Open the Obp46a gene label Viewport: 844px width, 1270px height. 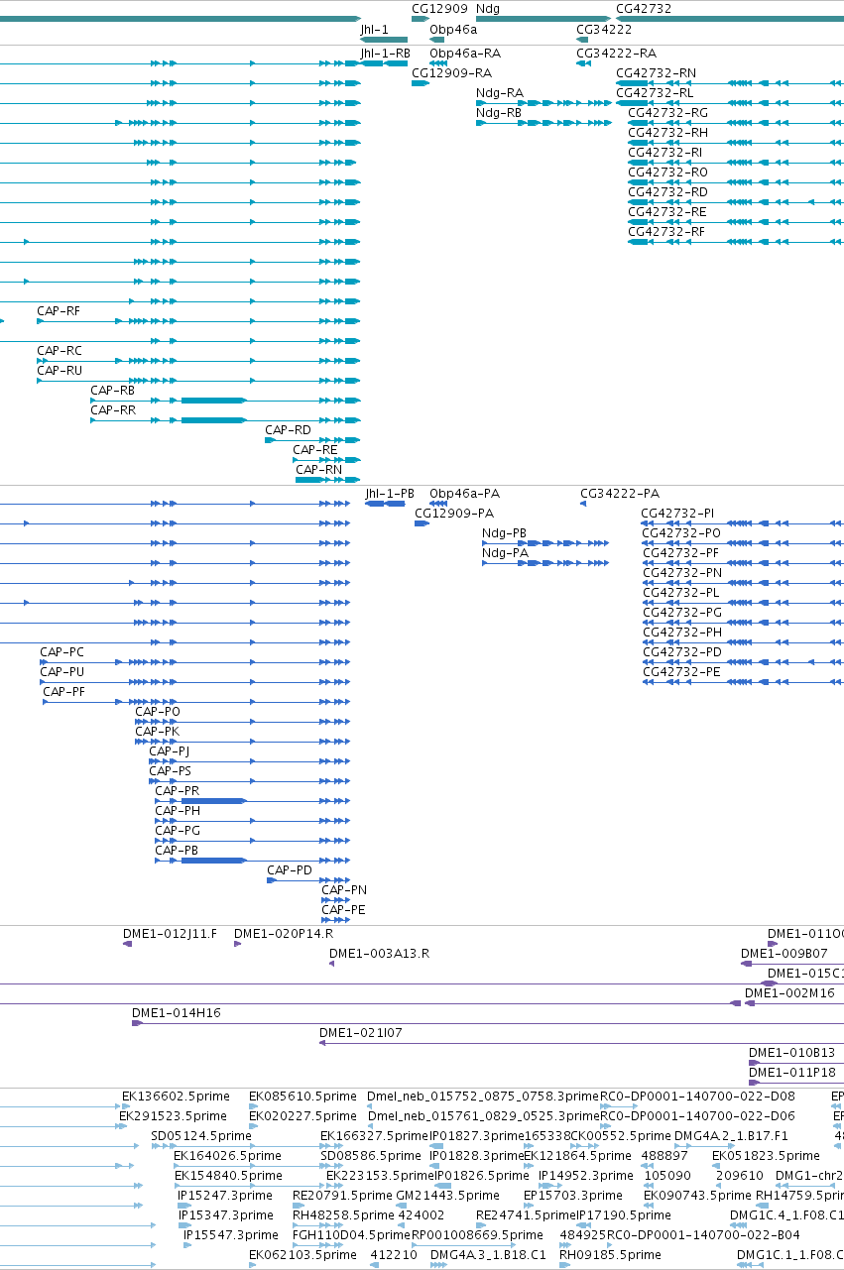453,30
